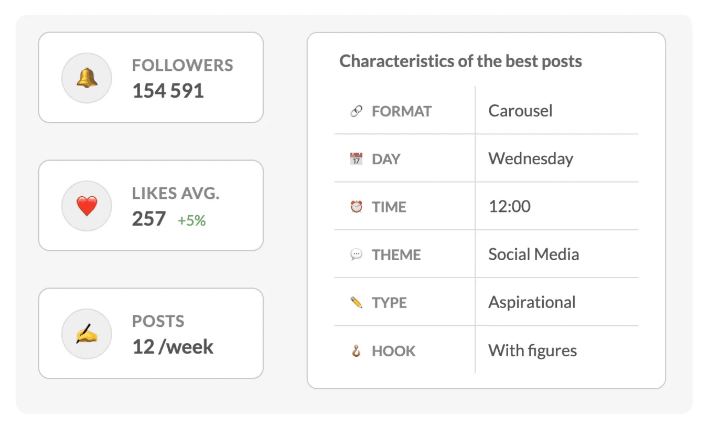
Task: Click the +5% likes growth indicator
Action: (191, 220)
